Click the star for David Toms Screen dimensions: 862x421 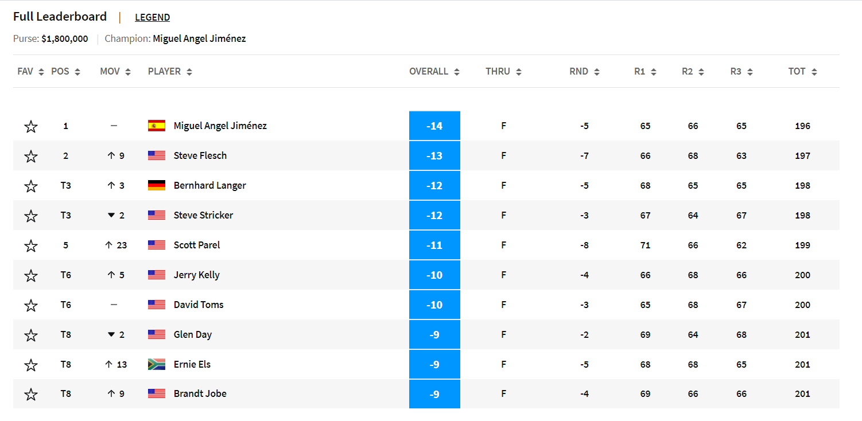[31, 305]
